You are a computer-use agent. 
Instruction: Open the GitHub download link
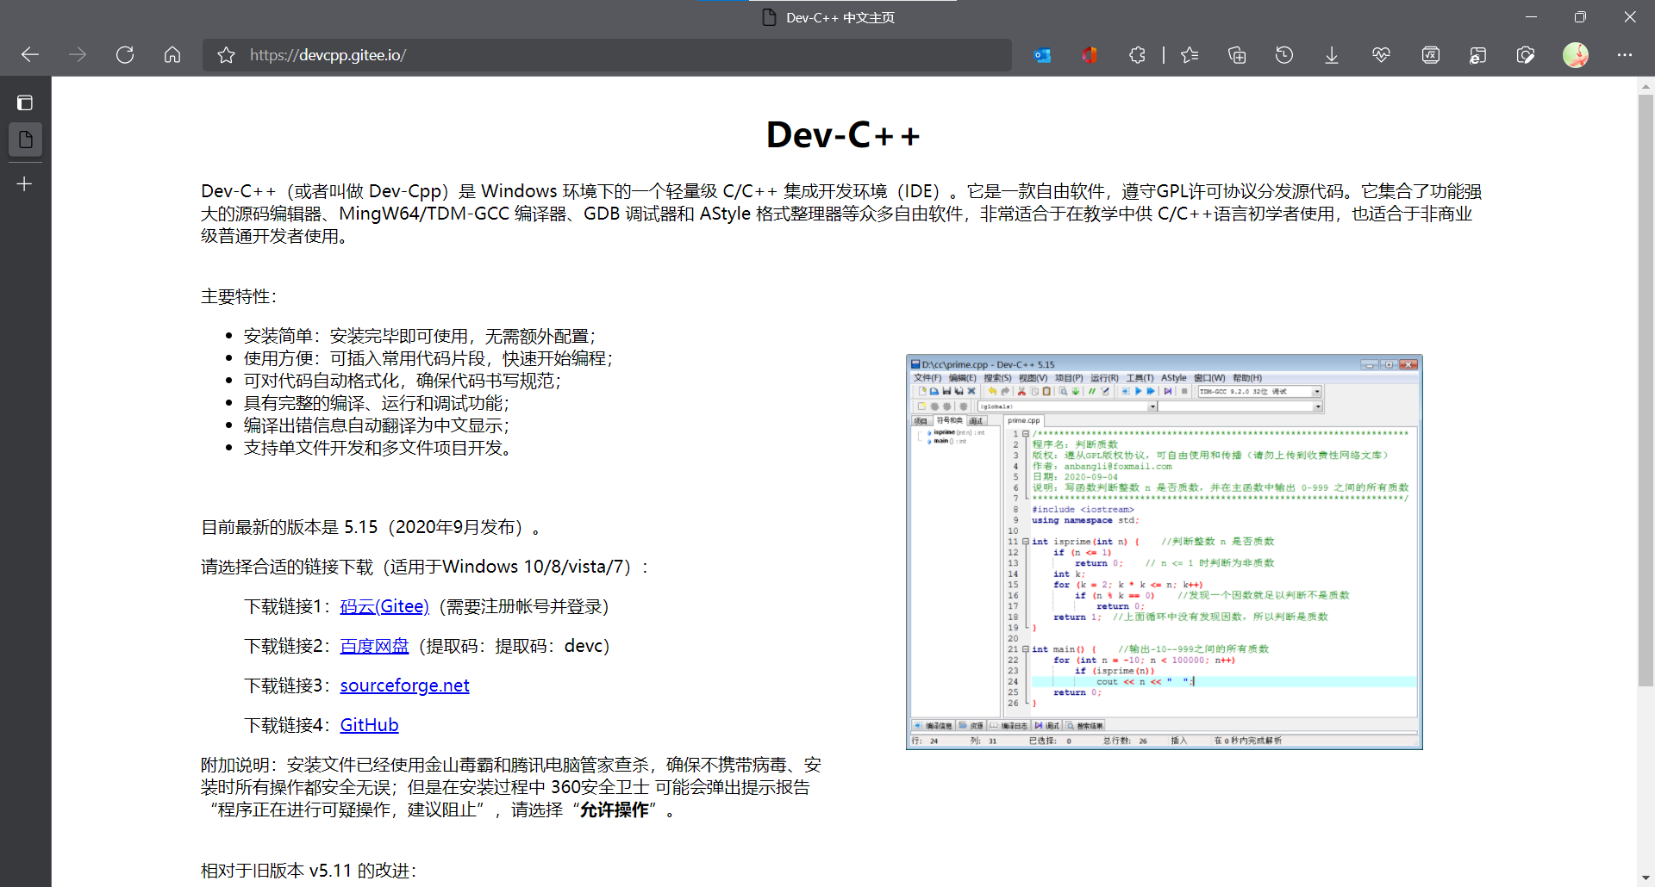(x=369, y=725)
